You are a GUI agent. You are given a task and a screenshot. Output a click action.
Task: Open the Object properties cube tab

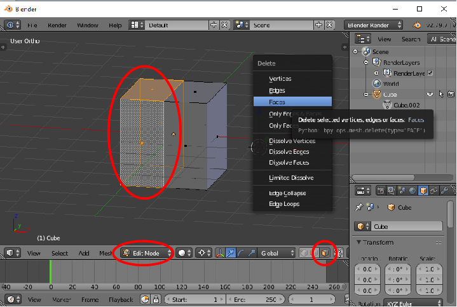pyautogui.click(x=423, y=191)
